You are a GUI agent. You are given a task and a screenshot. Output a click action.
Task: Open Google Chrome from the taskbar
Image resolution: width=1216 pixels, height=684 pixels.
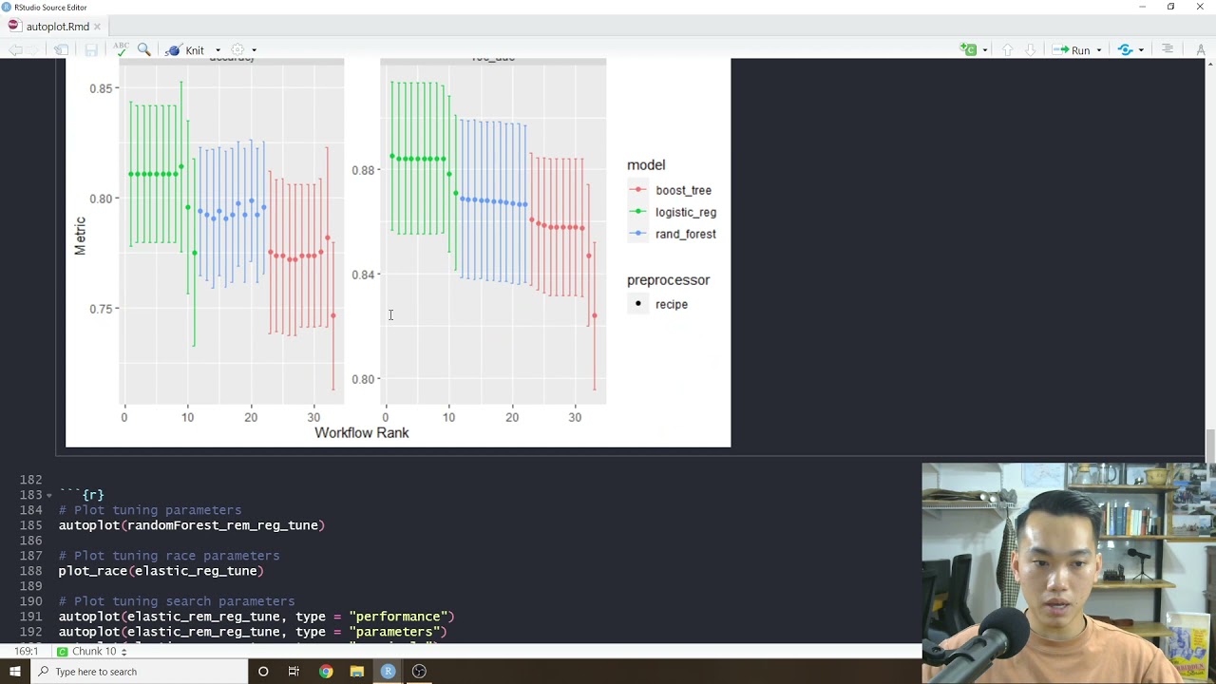326,672
